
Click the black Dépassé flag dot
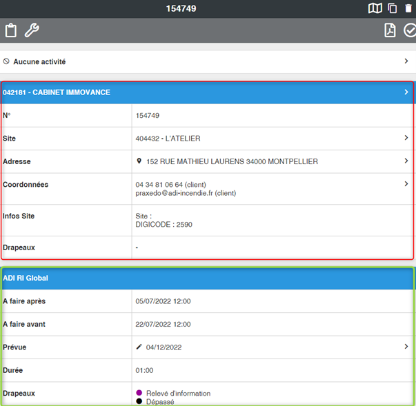[139, 401]
